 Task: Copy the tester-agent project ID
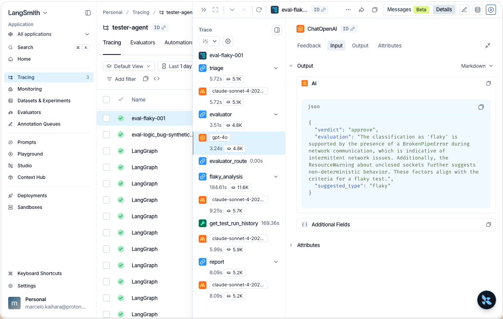[x=160, y=28]
